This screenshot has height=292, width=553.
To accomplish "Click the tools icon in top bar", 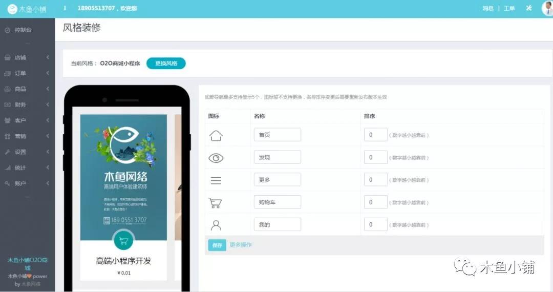I will click(x=529, y=8).
